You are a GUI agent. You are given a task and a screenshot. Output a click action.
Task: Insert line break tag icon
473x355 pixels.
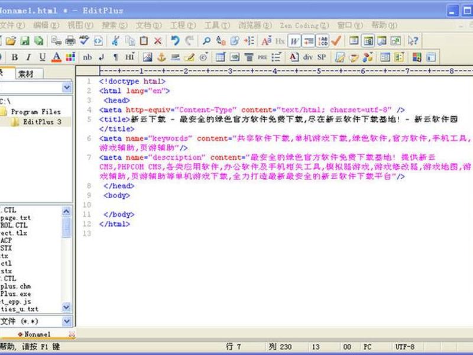pyautogui.click(x=101, y=57)
